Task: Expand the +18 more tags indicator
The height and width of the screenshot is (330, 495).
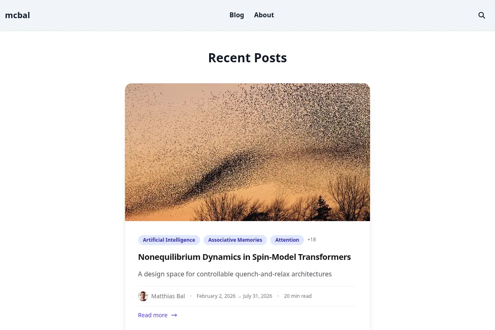Action: pyautogui.click(x=311, y=240)
